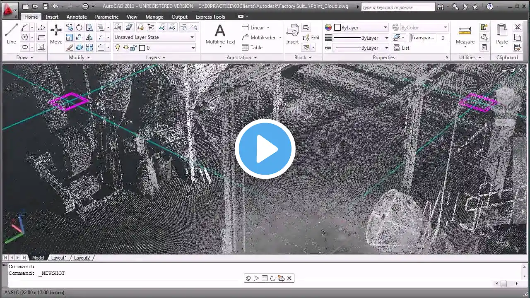
Task: Click the Insert block icon
Action: tap(292, 34)
